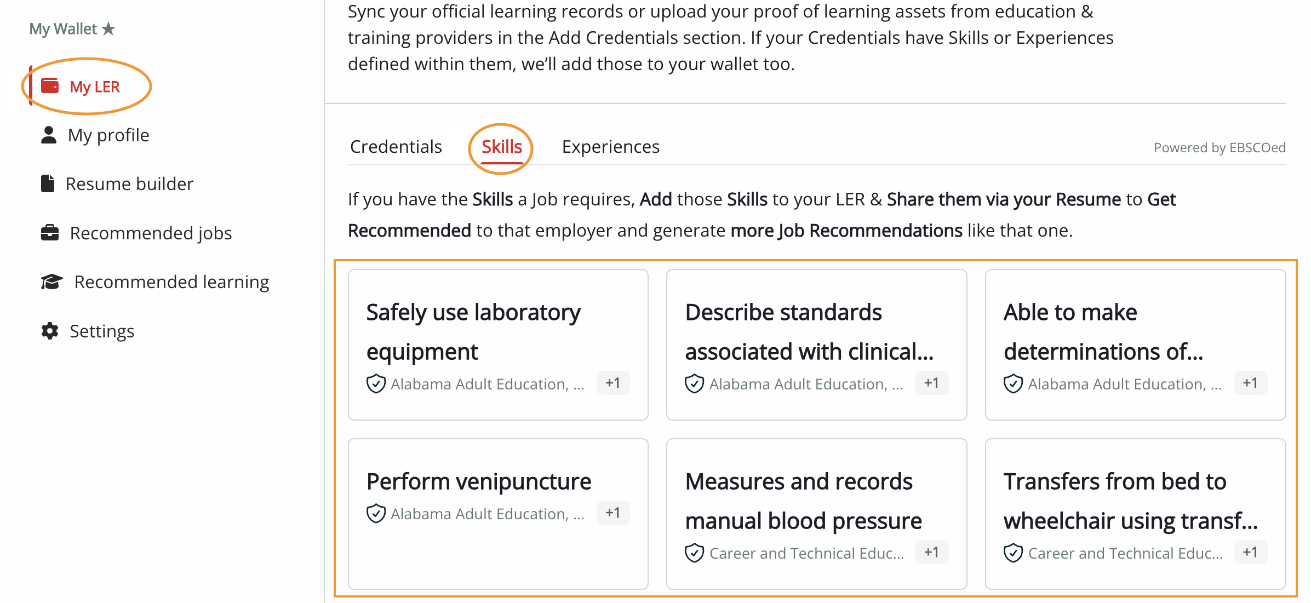Click the document icon for Resume builder
This screenshot has width=1311, height=603.
48,183
